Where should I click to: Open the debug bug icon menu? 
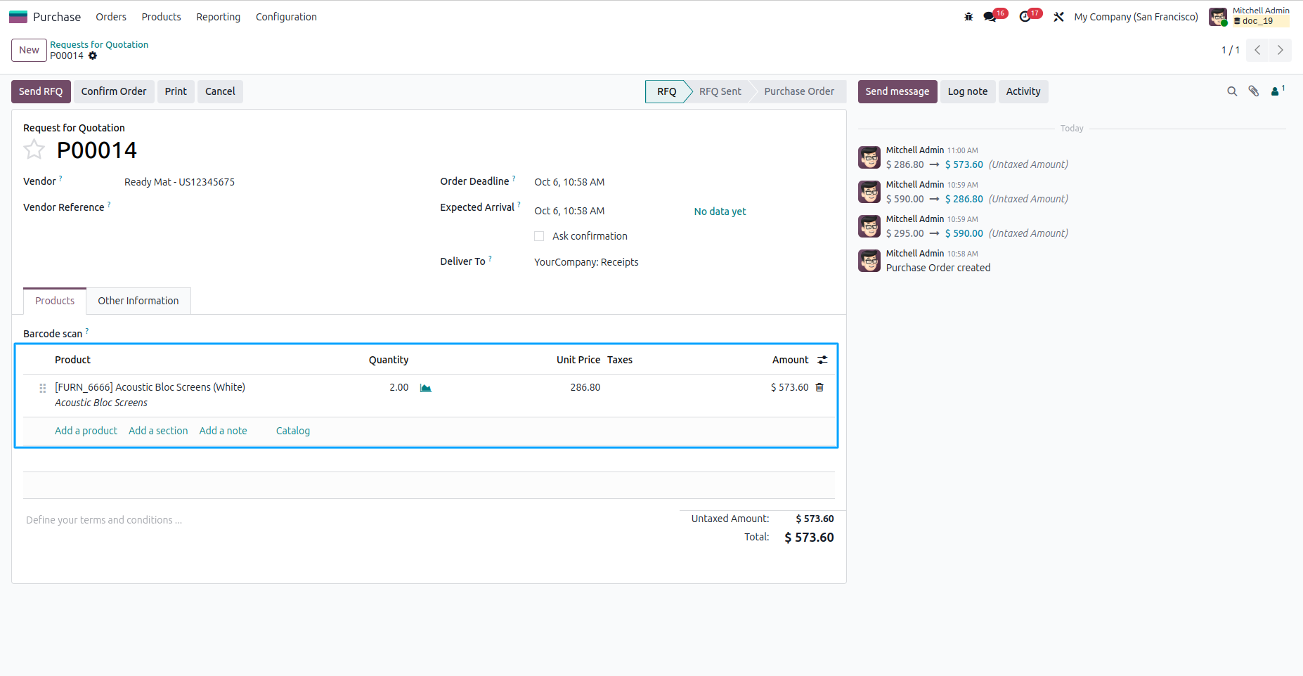click(x=968, y=17)
